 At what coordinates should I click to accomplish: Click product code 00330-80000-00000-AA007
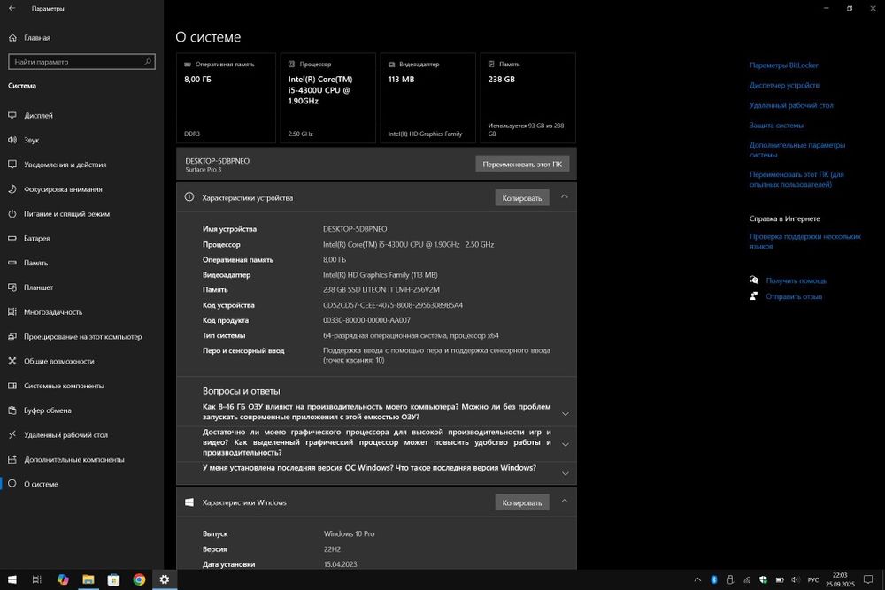367,320
